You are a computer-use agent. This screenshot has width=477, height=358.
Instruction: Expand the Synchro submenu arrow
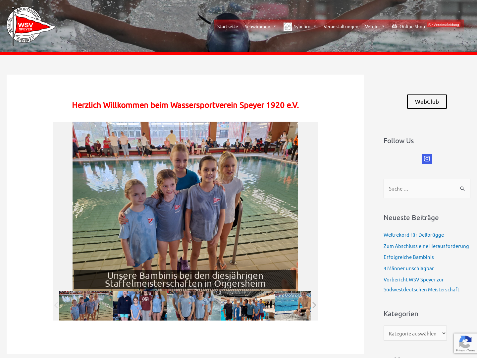tap(315, 27)
